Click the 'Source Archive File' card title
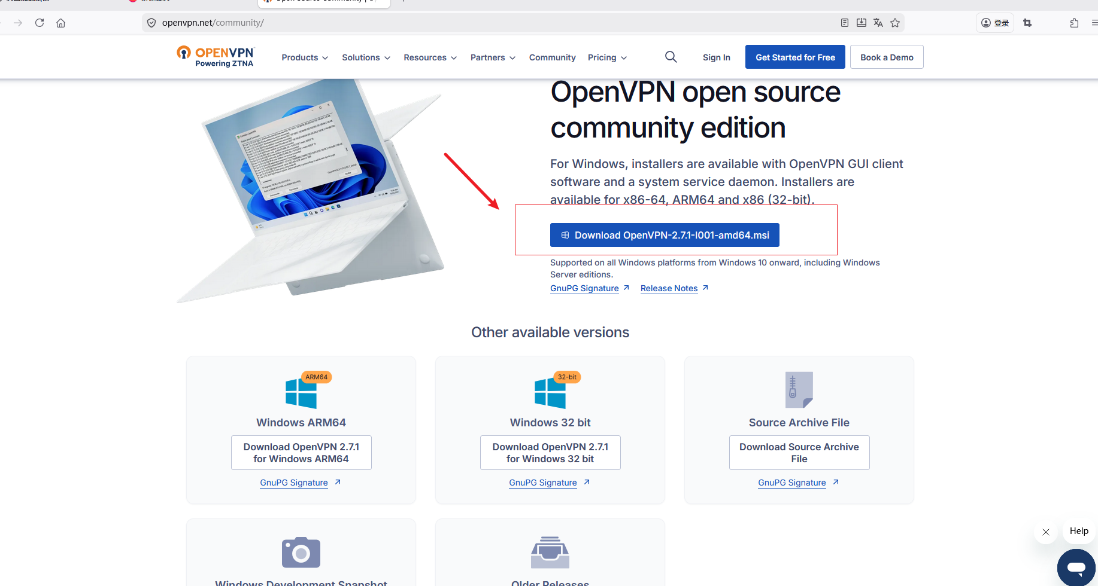The height and width of the screenshot is (586, 1098). 799,423
